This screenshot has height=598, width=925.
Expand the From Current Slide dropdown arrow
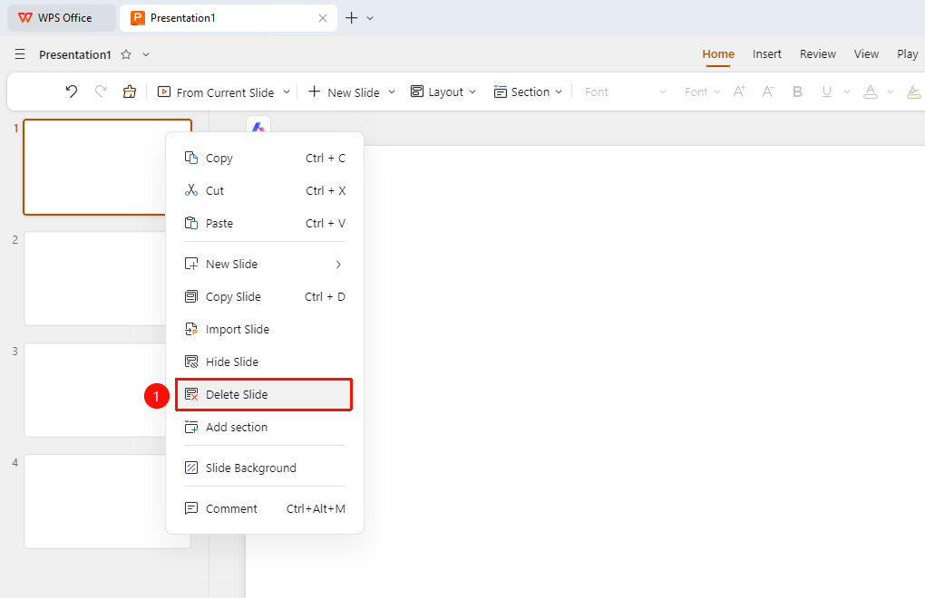[287, 92]
